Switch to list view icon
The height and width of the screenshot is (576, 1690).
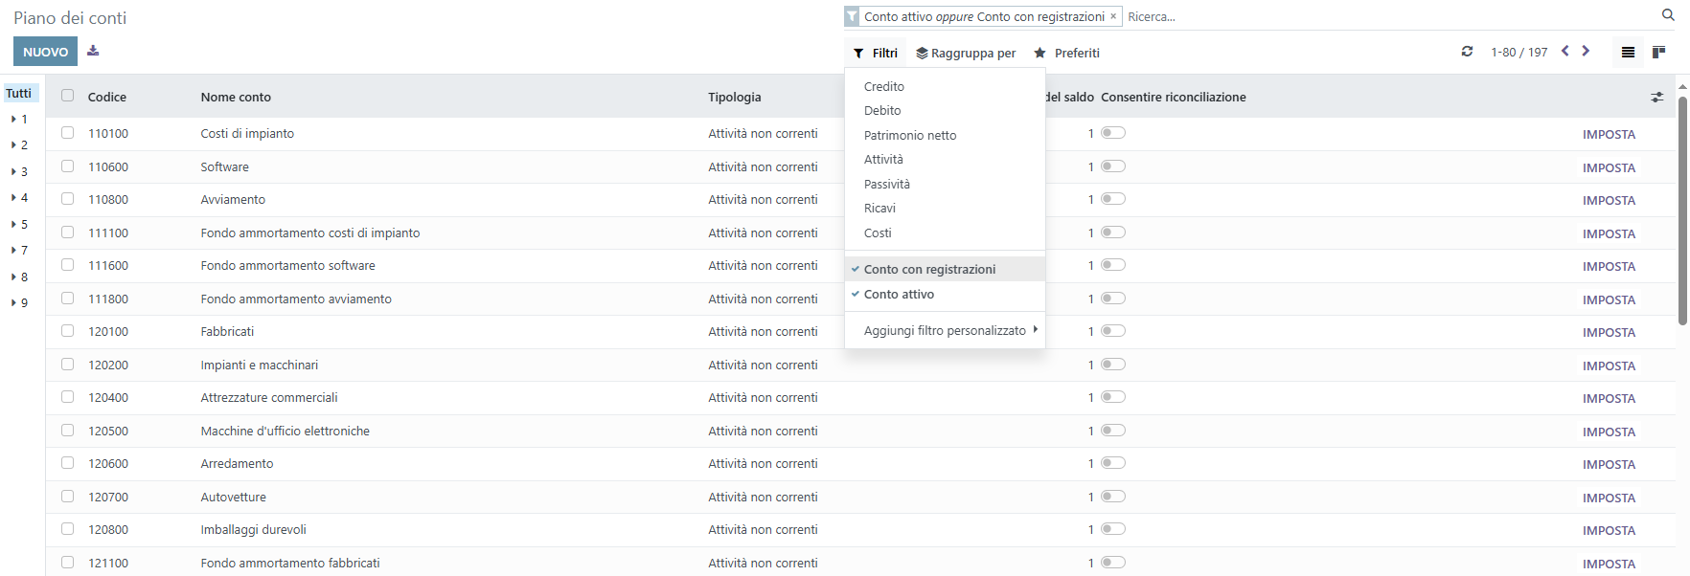click(1628, 53)
